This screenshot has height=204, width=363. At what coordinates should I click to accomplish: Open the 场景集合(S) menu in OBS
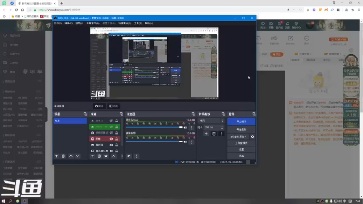point(124,24)
